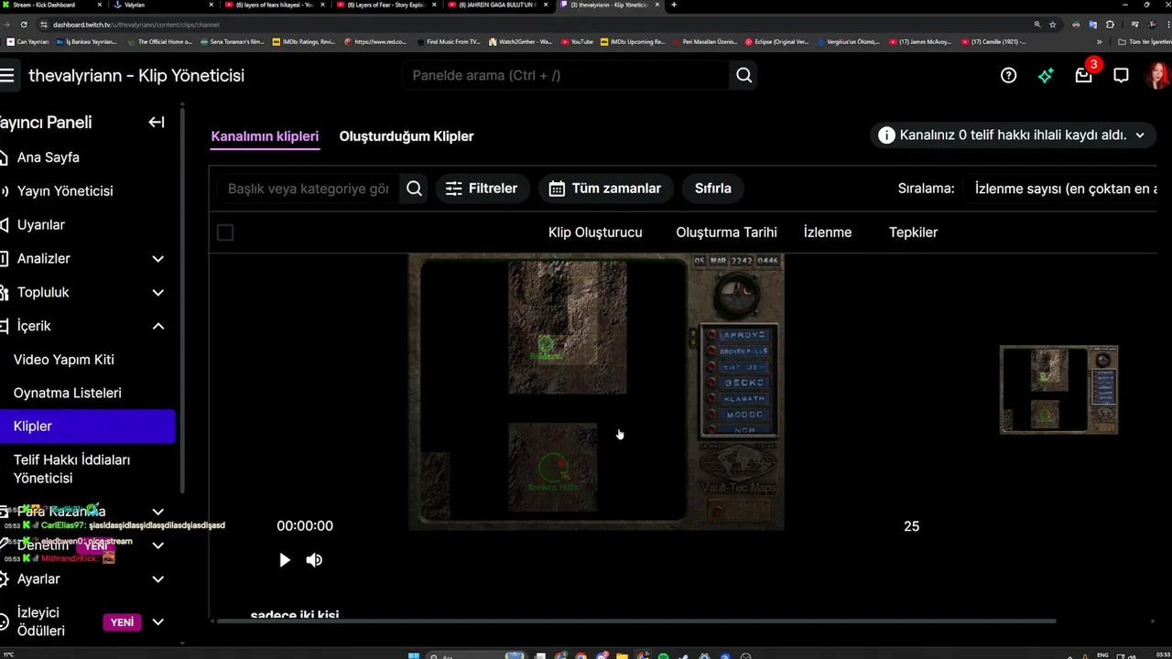Sort by Klip Oluşturucu column header
The width and height of the screenshot is (1172, 659).
click(x=595, y=232)
